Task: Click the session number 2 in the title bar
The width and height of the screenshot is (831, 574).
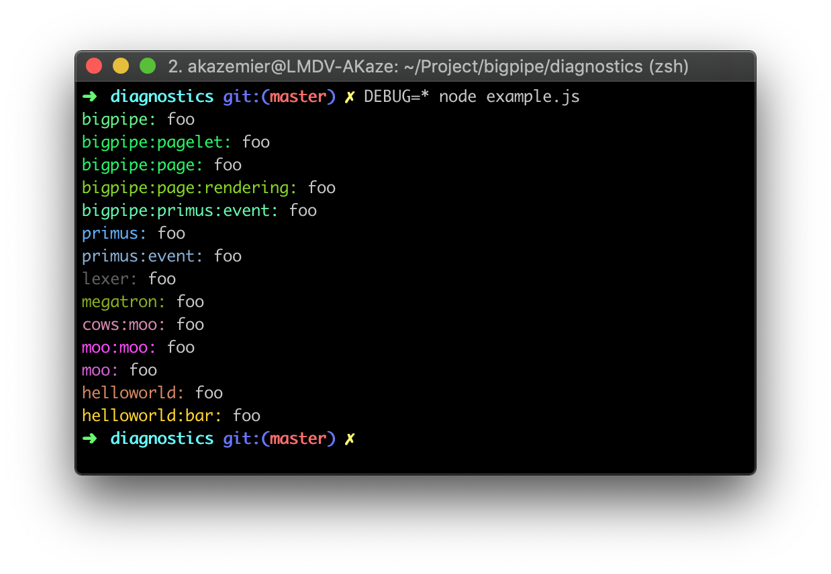Action: click(175, 66)
